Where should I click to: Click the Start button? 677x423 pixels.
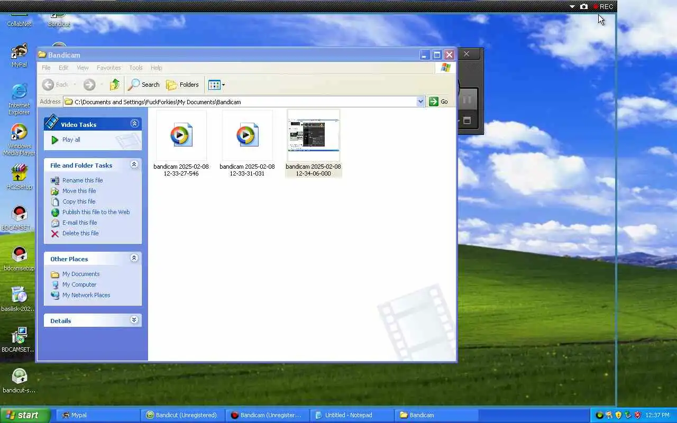click(25, 415)
